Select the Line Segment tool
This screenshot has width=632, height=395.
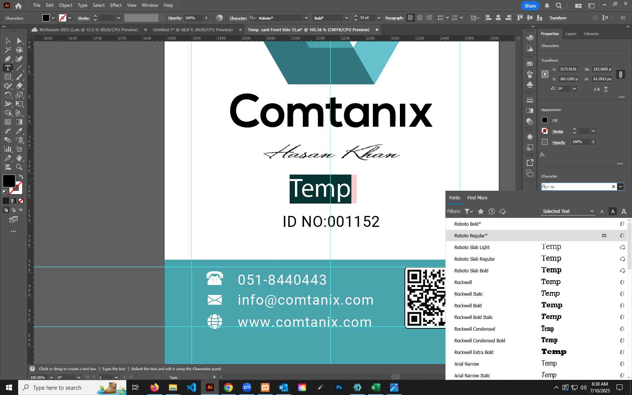pyautogui.click(x=20, y=68)
